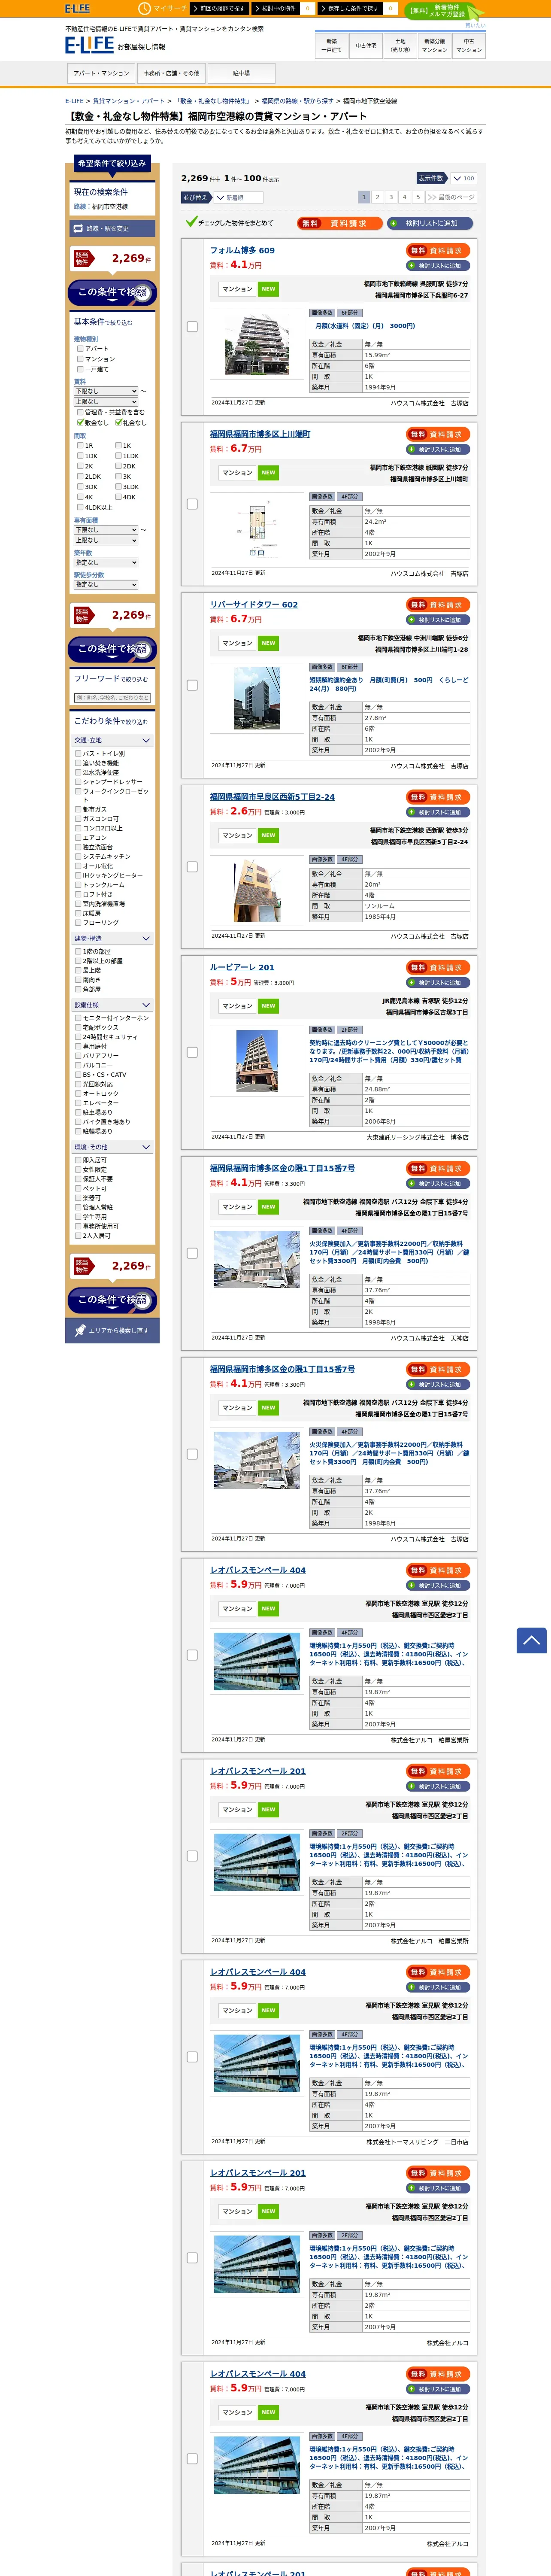Image resolution: width=551 pixels, height=2576 pixels.
Task: Check the アパート building type checkbox
Action: pyautogui.click(x=80, y=349)
